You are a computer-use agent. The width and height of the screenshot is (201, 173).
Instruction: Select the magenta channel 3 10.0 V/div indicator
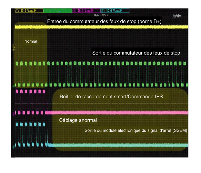tap(86, 11)
